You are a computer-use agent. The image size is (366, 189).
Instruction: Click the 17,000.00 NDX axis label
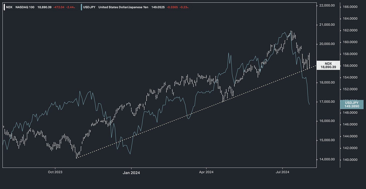coord(327,102)
